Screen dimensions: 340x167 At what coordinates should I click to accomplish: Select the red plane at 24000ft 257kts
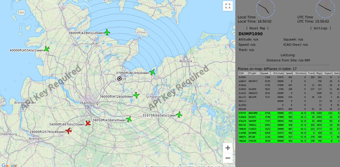point(68,131)
